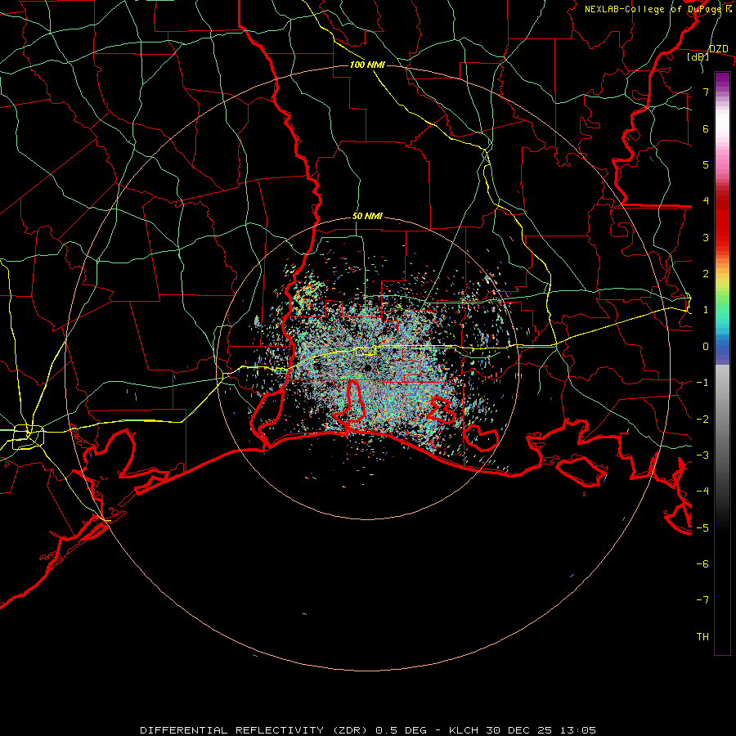Click the "-4" value on color scale

[x=702, y=491]
